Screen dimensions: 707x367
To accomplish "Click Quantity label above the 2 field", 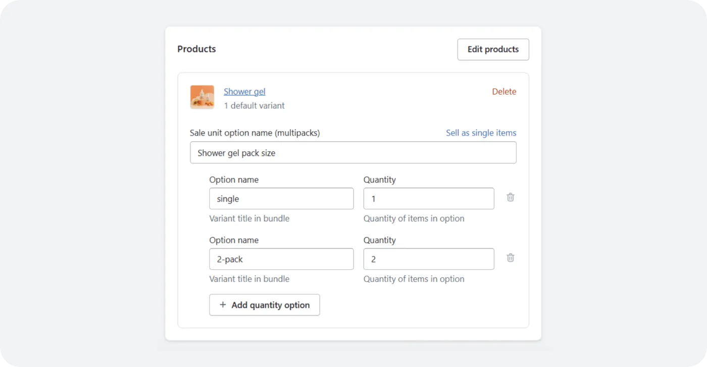I will tap(379, 240).
